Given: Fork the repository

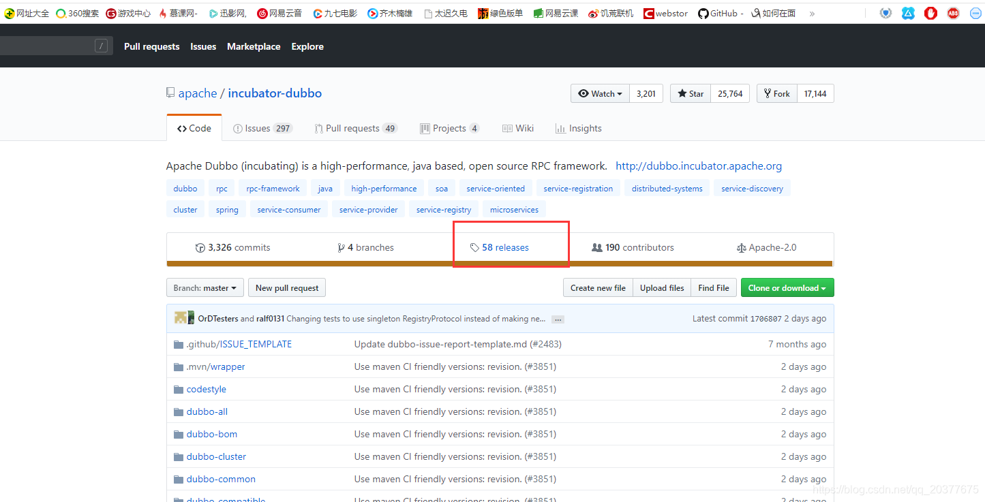Looking at the screenshot, I should click(x=777, y=93).
